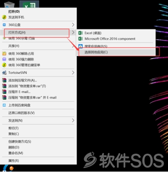Click the Excel (桌面) app icon
Image resolution: width=168 pixels, height=172 pixels.
[x=80, y=33]
